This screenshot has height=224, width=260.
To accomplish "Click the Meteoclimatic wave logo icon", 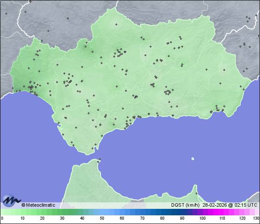I will point(11,201).
